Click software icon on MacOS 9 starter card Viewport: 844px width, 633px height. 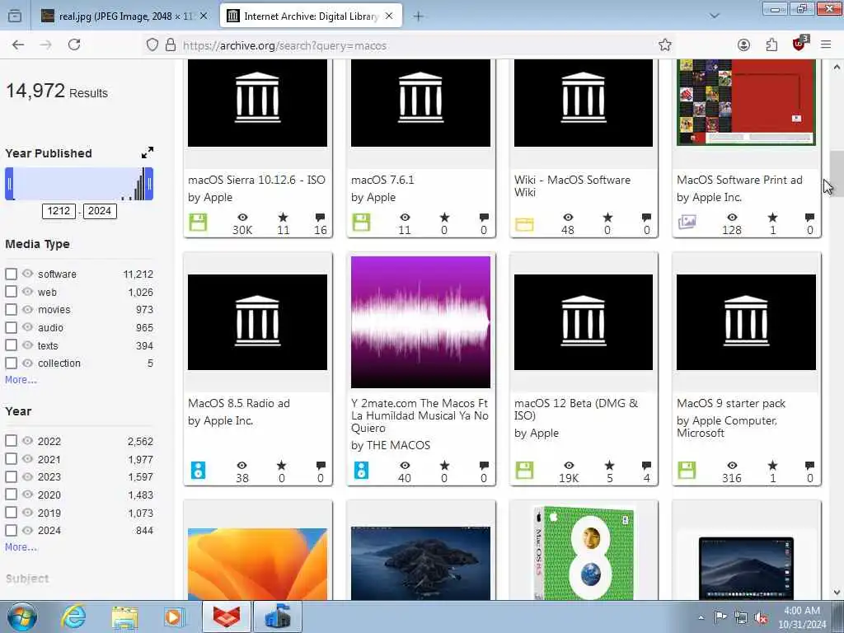[687, 470]
